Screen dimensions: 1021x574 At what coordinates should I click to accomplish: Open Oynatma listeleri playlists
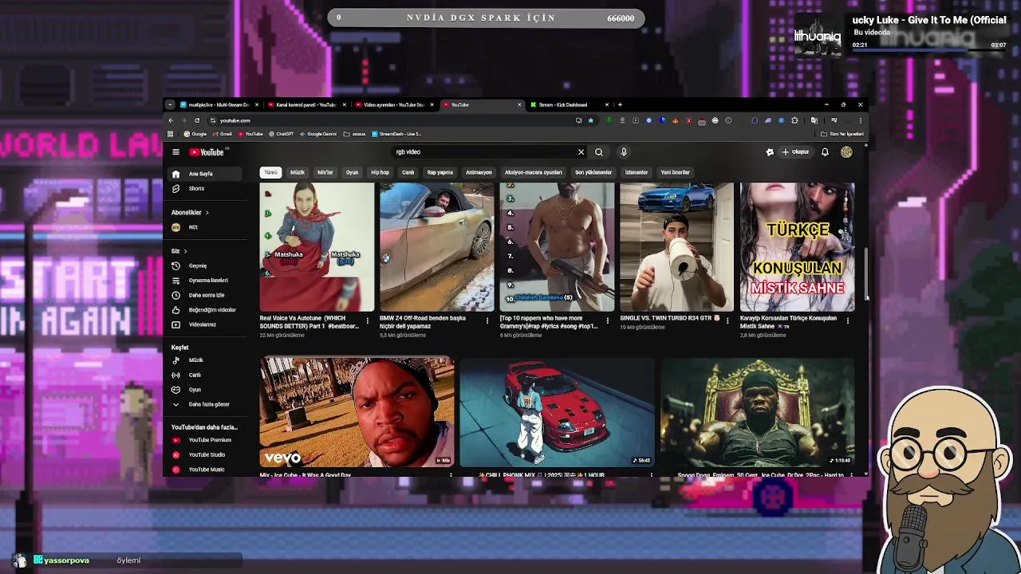[x=203, y=280]
